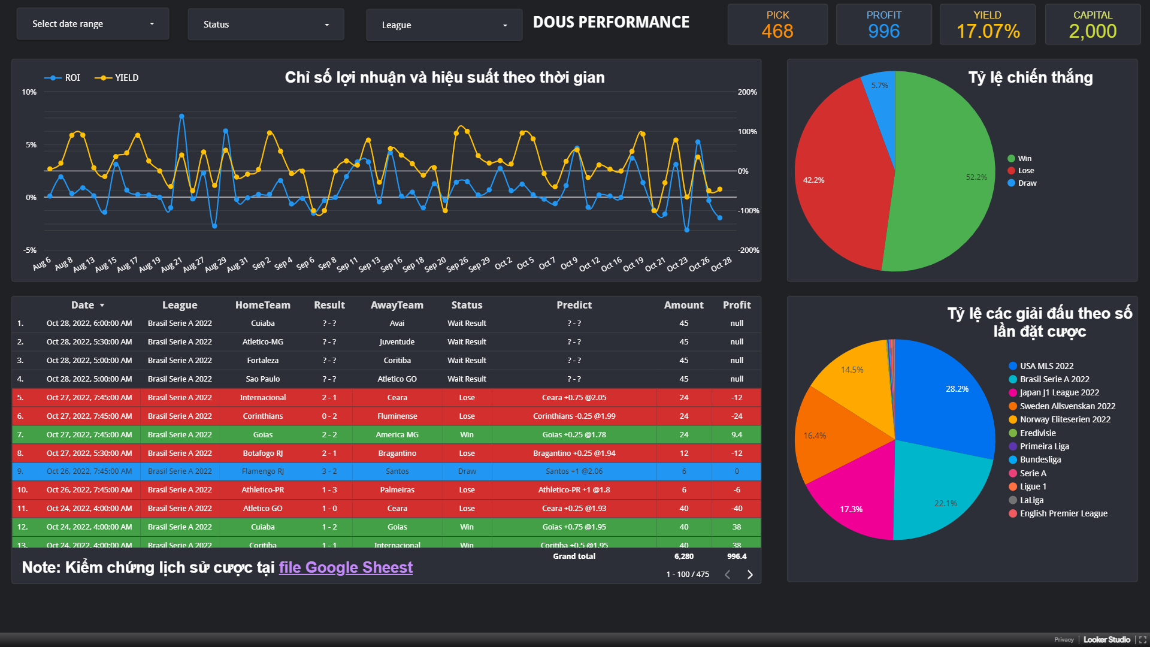Image resolution: width=1150 pixels, height=647 pixels.
Task: Click the Privacy link in footer
Action: coord(1064,640)
